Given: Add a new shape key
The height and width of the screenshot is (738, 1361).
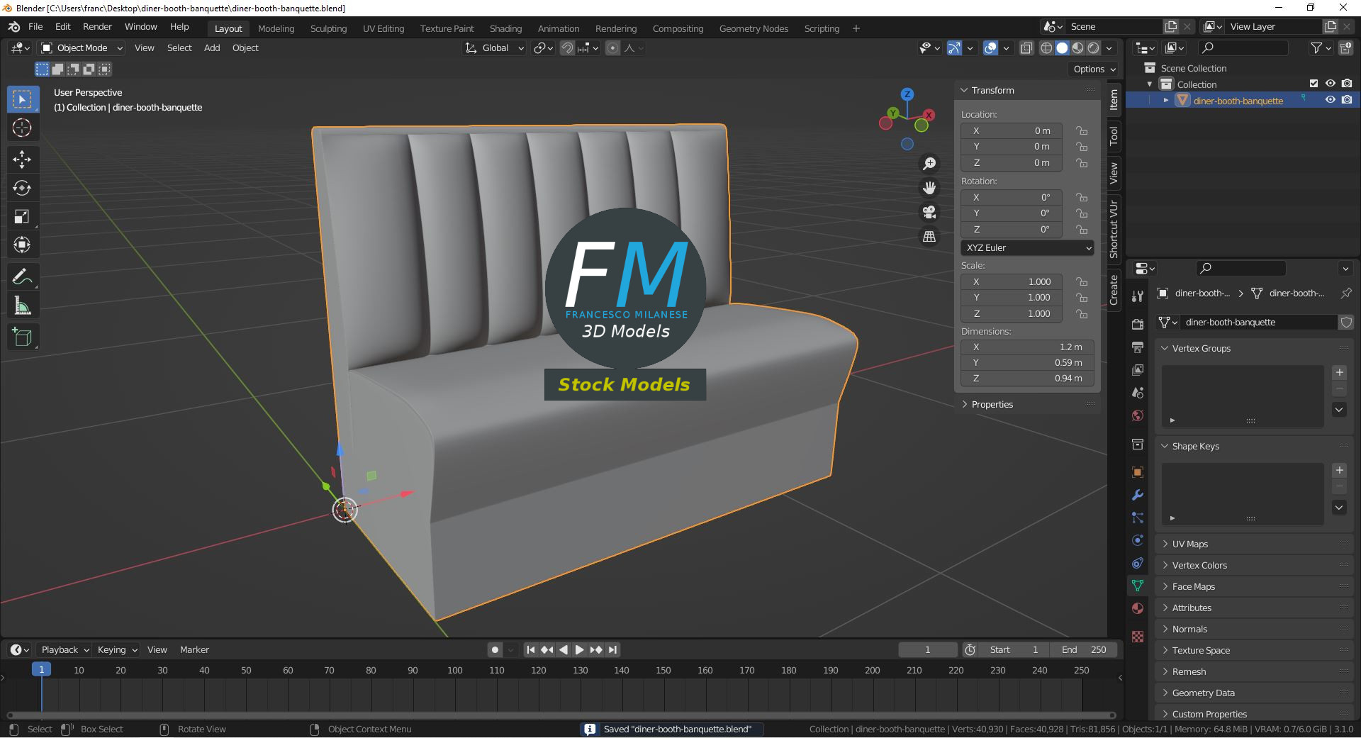Looking at the screenshot, I should coord(1340,471).
